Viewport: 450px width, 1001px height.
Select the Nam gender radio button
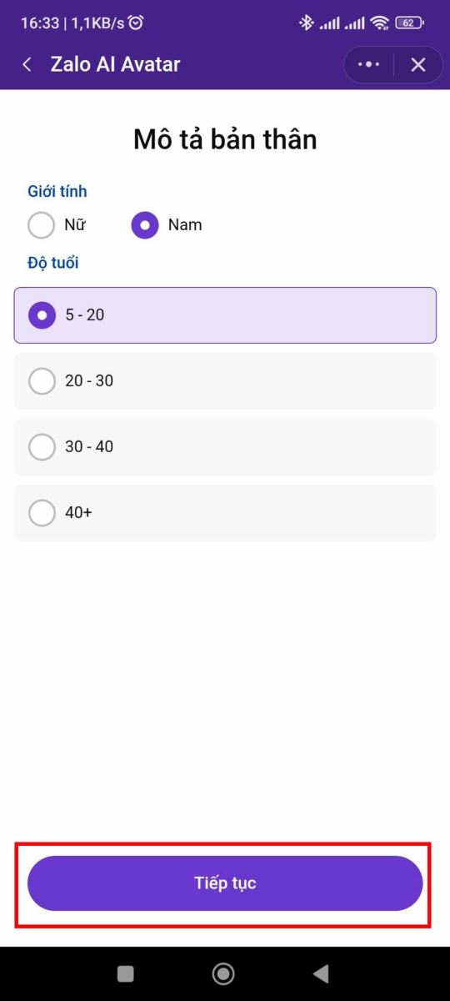[145, 225]
